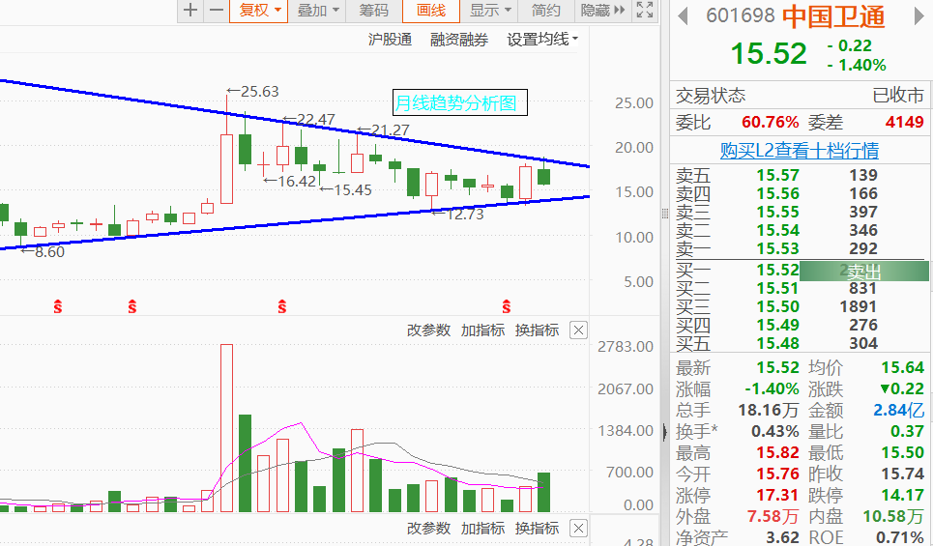Click 委比 value 60.76%
The width and height of the screenshot is (933, 546).
pos(770,123)
